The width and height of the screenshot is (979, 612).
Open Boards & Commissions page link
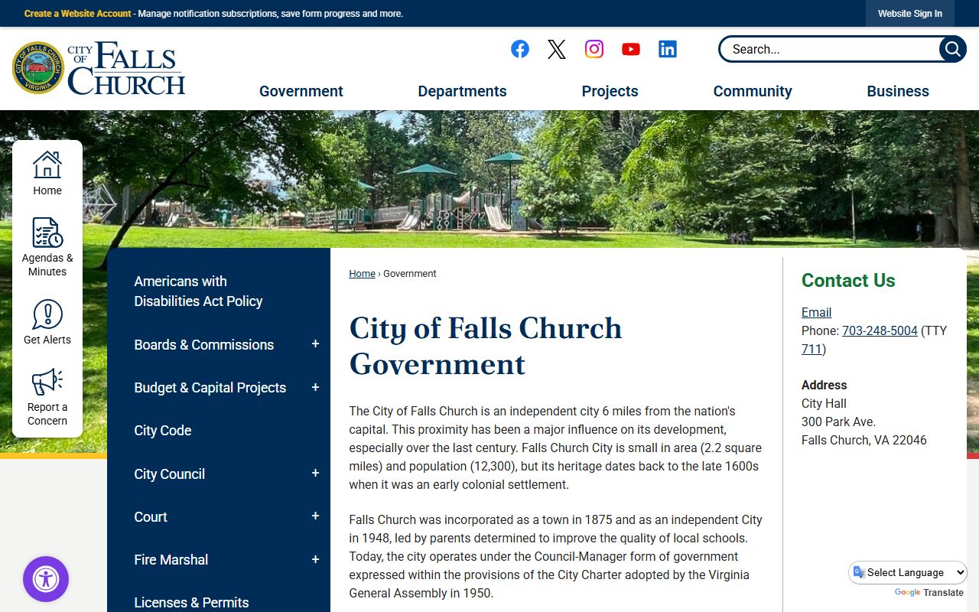[204, 344]
